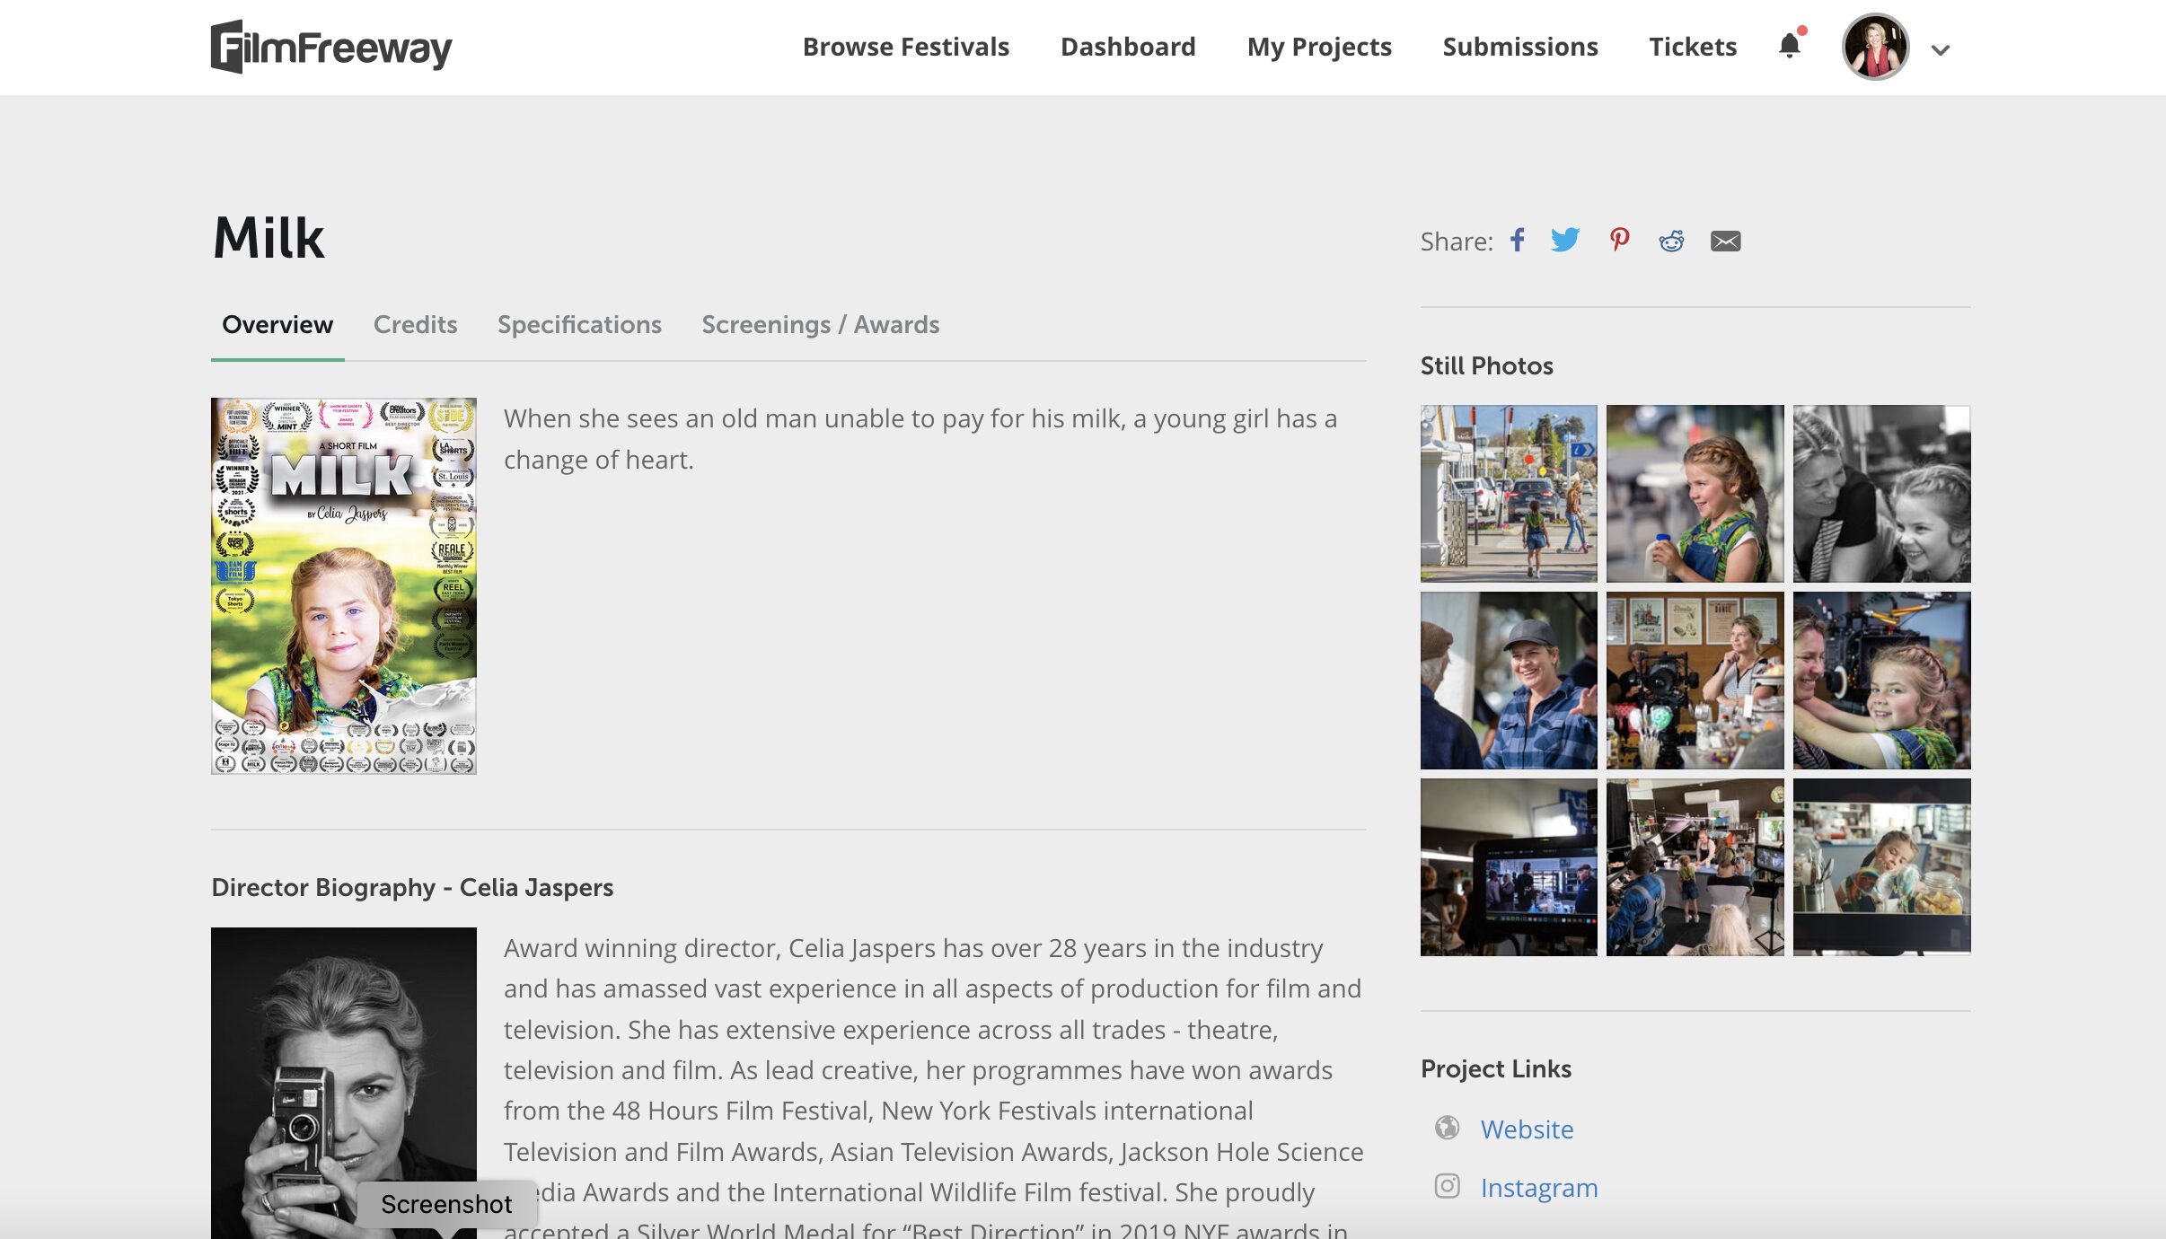Image resolution: width=2166 pixels, height=1239 pixels.
Task: Open My Projects in the navigation
Action: [1319, 47]
